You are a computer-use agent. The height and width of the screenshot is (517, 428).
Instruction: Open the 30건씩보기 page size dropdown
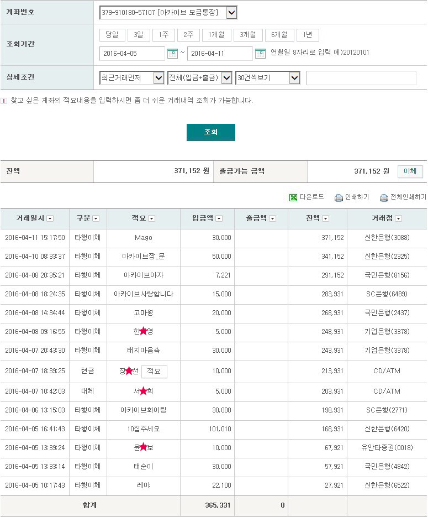pyautogui.click(x=295, y=78)
